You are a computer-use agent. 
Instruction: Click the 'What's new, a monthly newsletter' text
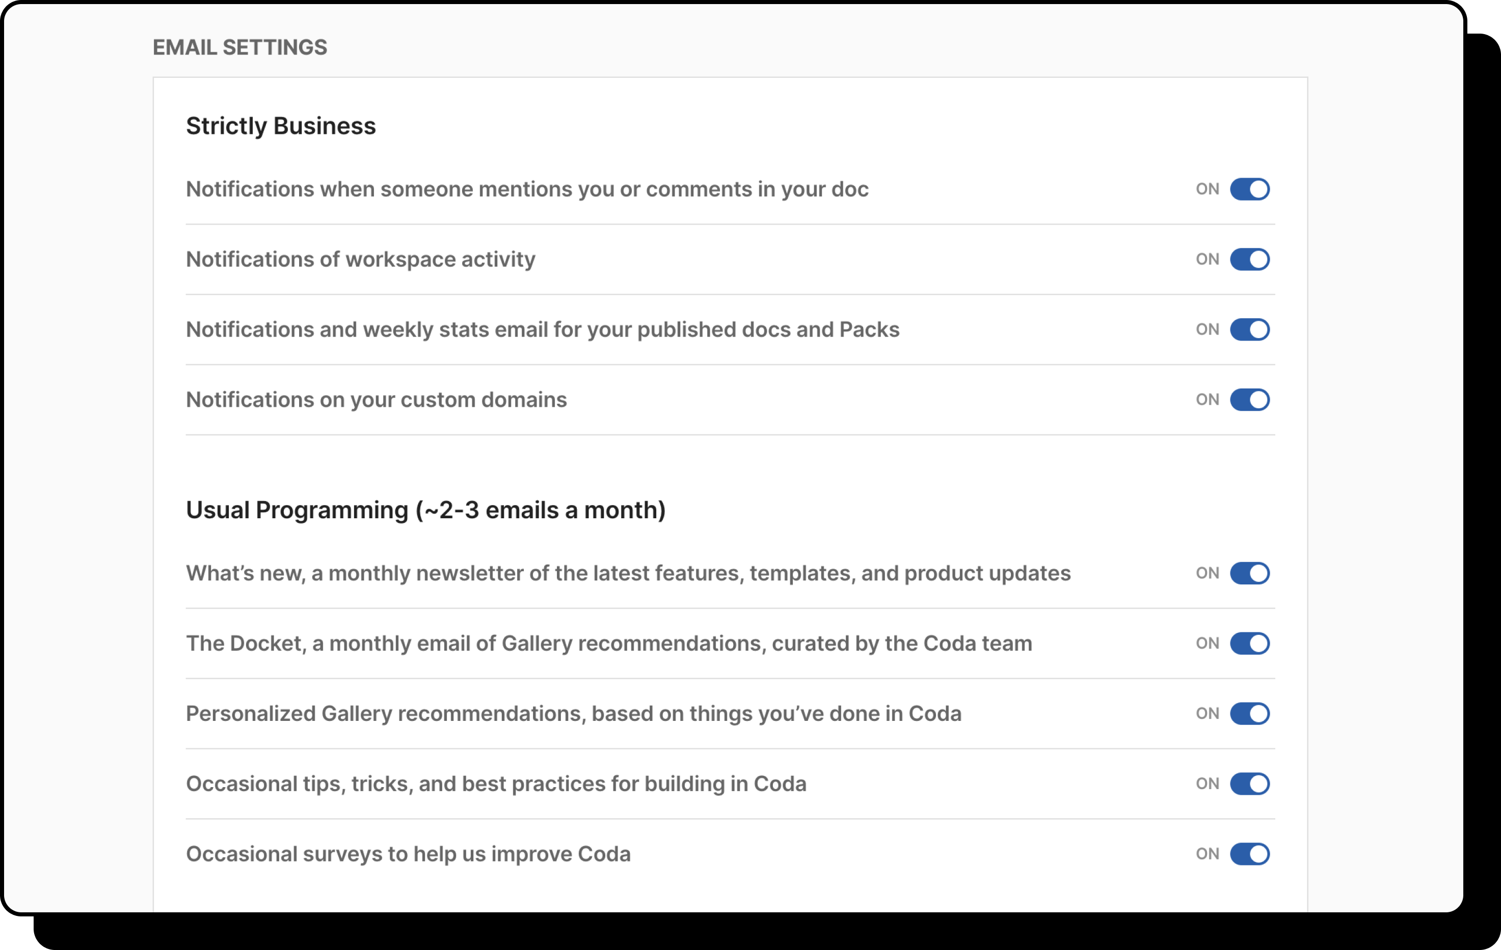pyautogui.click(x=628, y=573)
